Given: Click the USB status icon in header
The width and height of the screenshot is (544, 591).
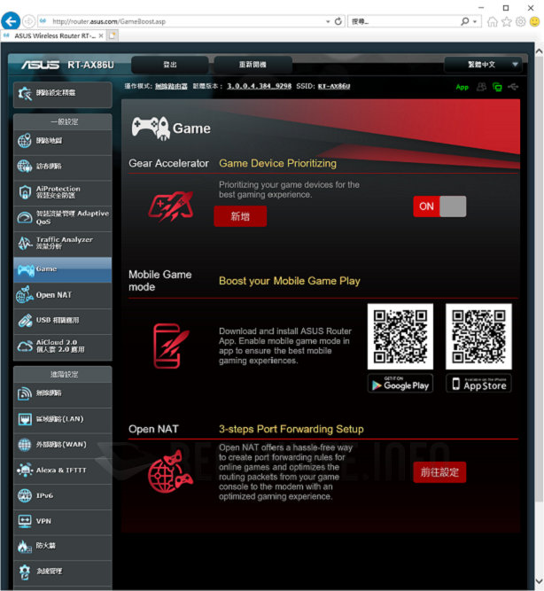Looking at the screenshot, I should click(x=513, y=87).
